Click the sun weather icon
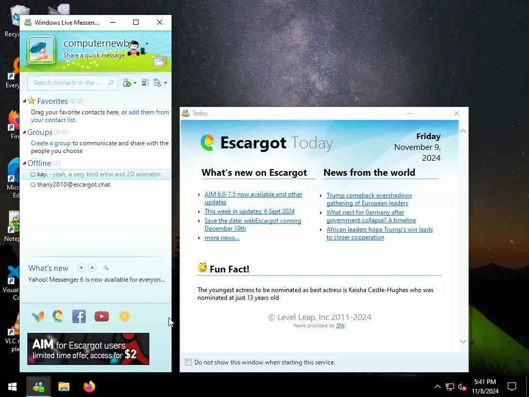Image resolution: width=529 pixels, height=397 pixels. (125, 316)
